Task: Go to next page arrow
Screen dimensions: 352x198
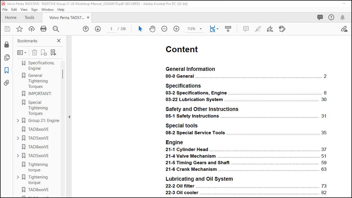Action: tap(98, 29)
